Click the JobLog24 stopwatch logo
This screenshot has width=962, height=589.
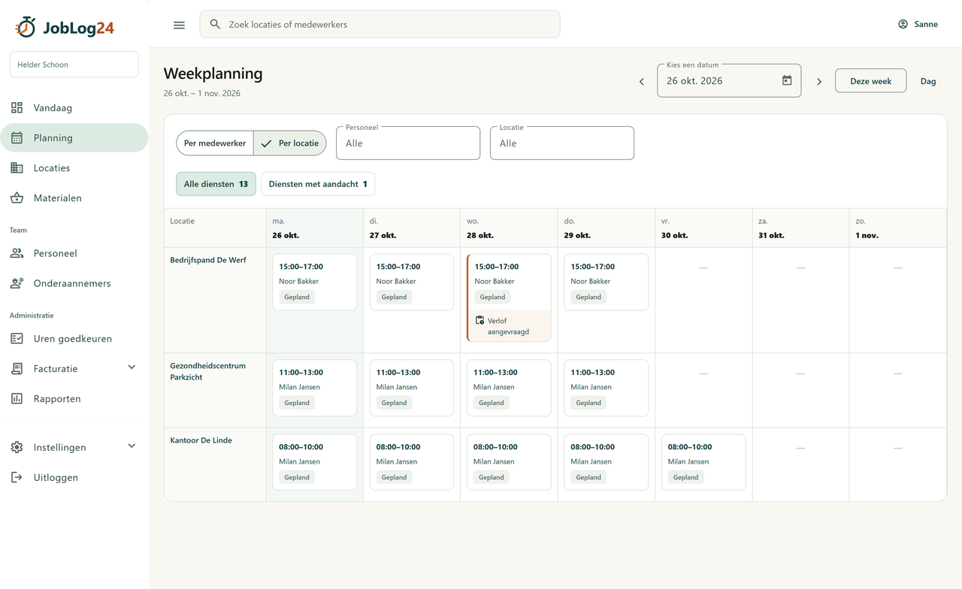[26, 27]
